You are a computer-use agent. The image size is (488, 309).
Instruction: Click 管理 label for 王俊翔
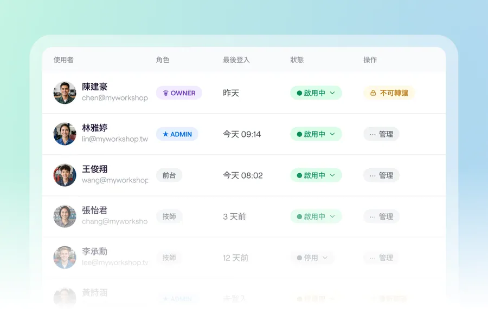coord(386,175)
